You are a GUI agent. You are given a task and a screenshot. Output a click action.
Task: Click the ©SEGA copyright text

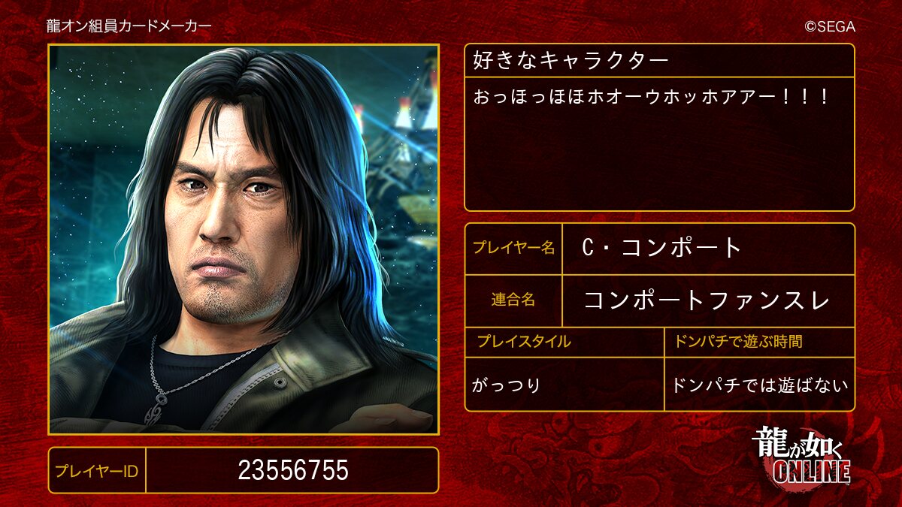(x=830, y=26)
